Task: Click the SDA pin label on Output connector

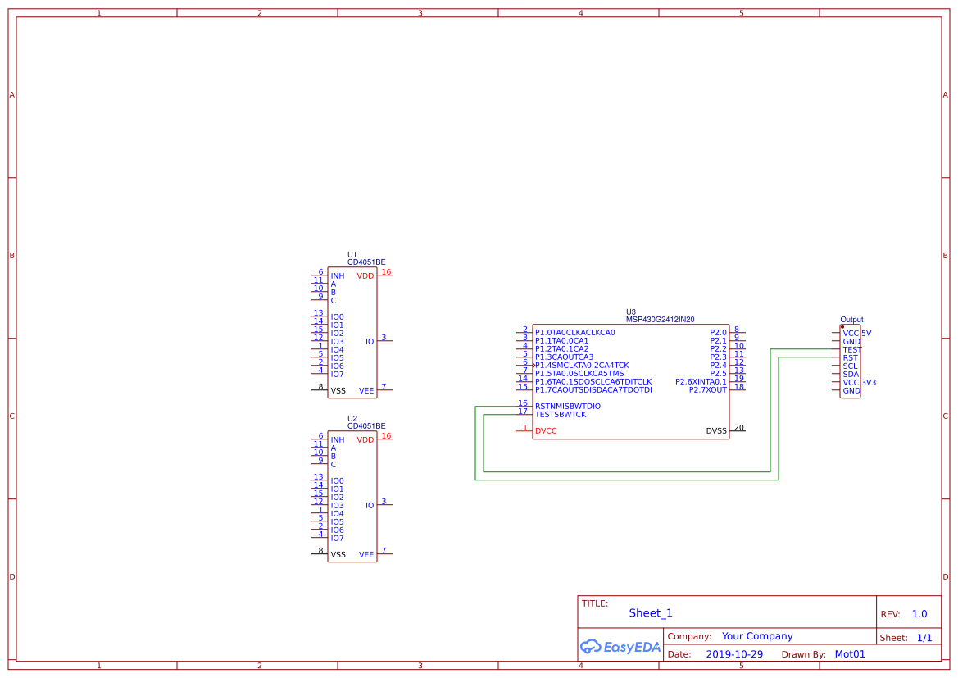Action: pyautogui.click(x=851, y=374)
